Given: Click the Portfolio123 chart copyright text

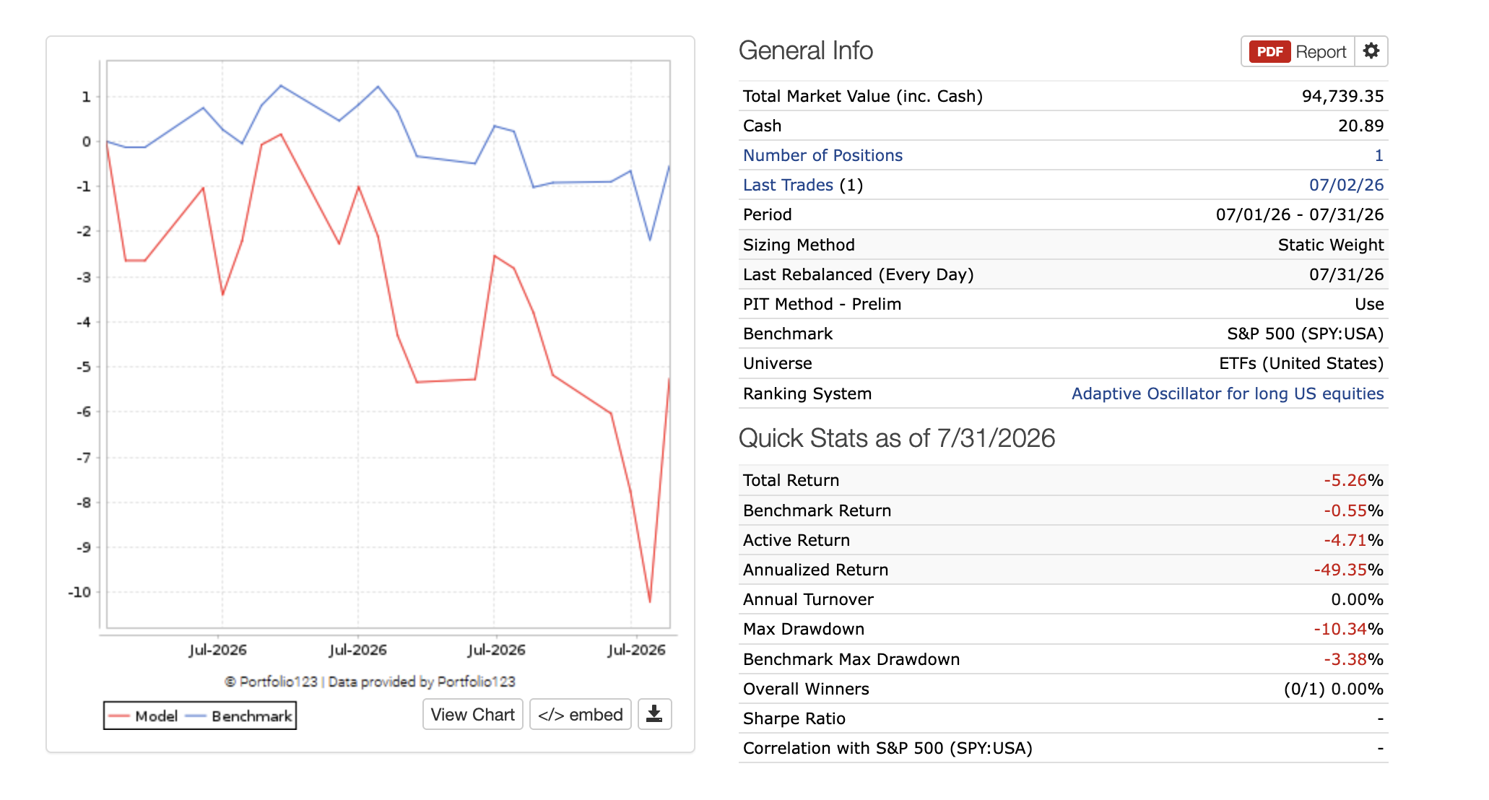Looking at the screenshot, I should click(370, 682).
